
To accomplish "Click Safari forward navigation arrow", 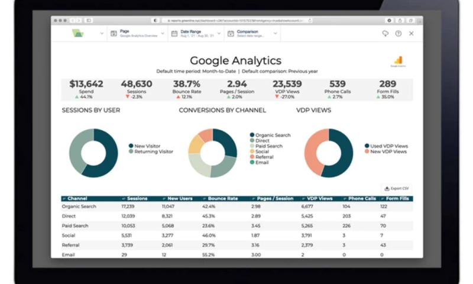I will (x=79, y=21).
